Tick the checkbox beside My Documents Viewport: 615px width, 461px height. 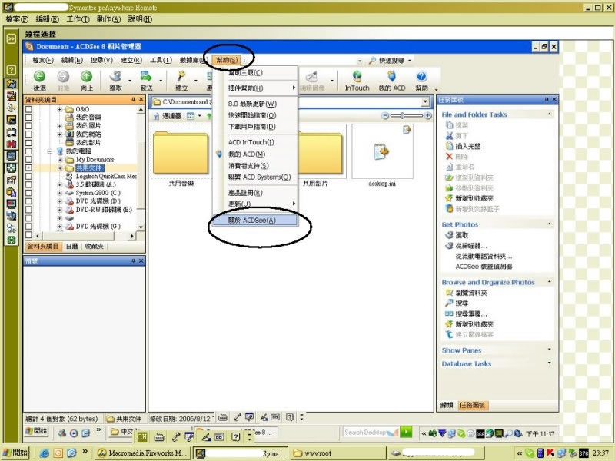pyautogui.click(x=28, y=159)
